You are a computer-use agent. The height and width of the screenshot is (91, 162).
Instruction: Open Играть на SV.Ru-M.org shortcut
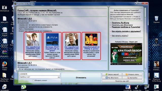156,77
